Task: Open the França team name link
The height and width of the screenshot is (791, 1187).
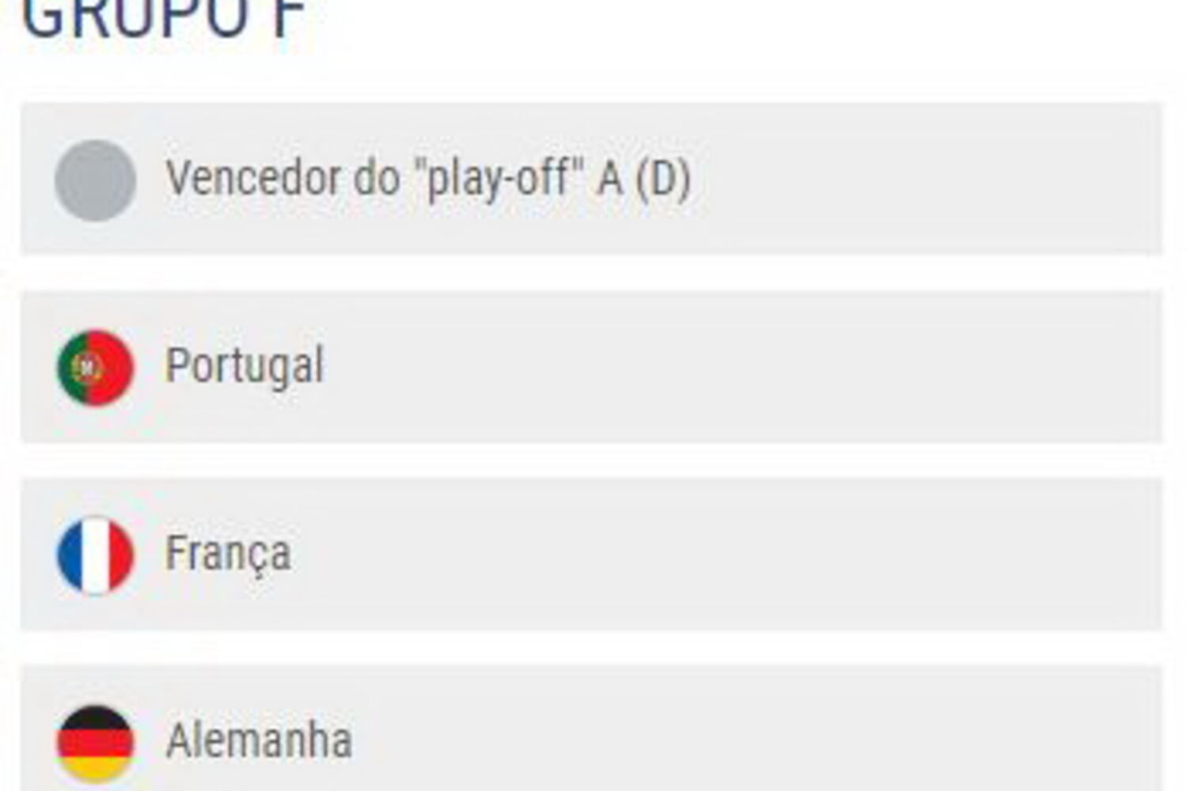Action: click(228, 553)
